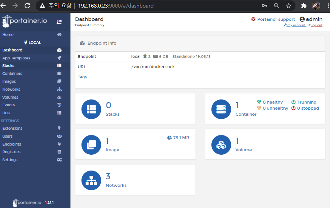The image size is (330, 208).
Task: Open the Home menu item
Action: click(x=8, y=34)
